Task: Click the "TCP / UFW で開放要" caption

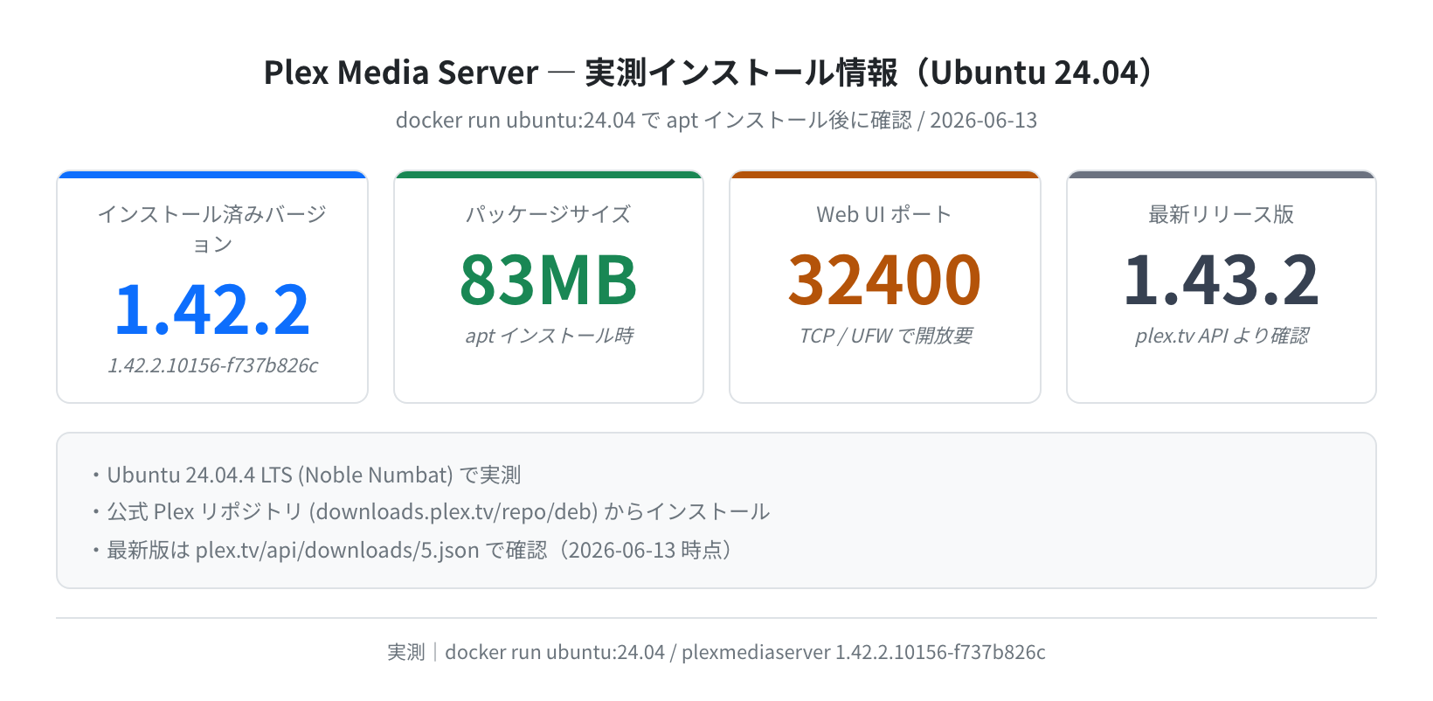Action: pos(885,336)
